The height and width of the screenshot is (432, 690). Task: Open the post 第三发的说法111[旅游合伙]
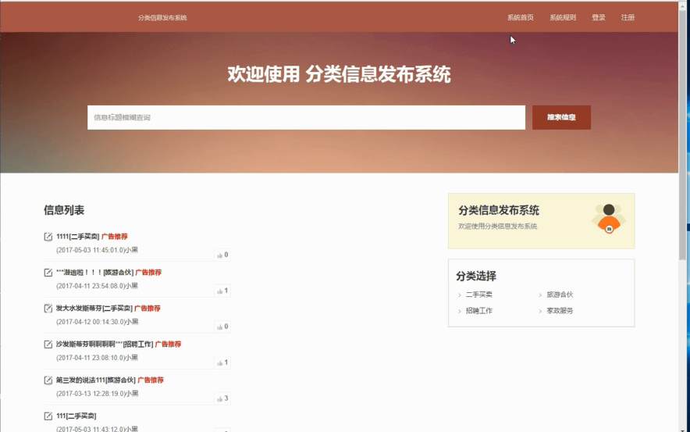96,380
